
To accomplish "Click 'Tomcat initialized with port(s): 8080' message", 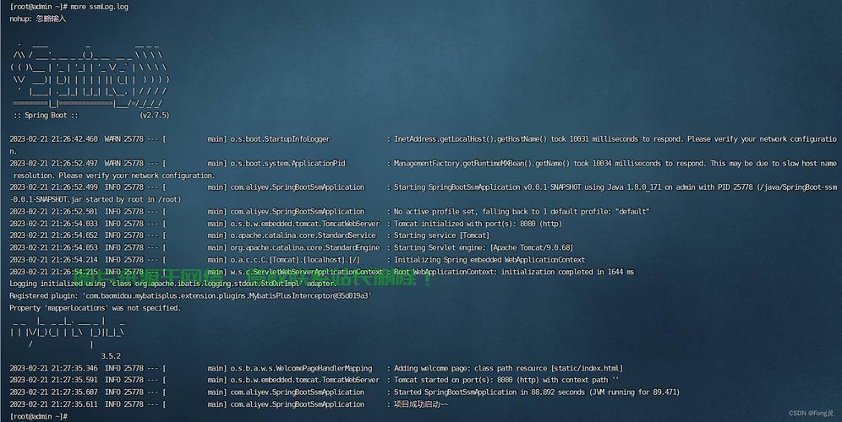I will [x=478, y=224].
